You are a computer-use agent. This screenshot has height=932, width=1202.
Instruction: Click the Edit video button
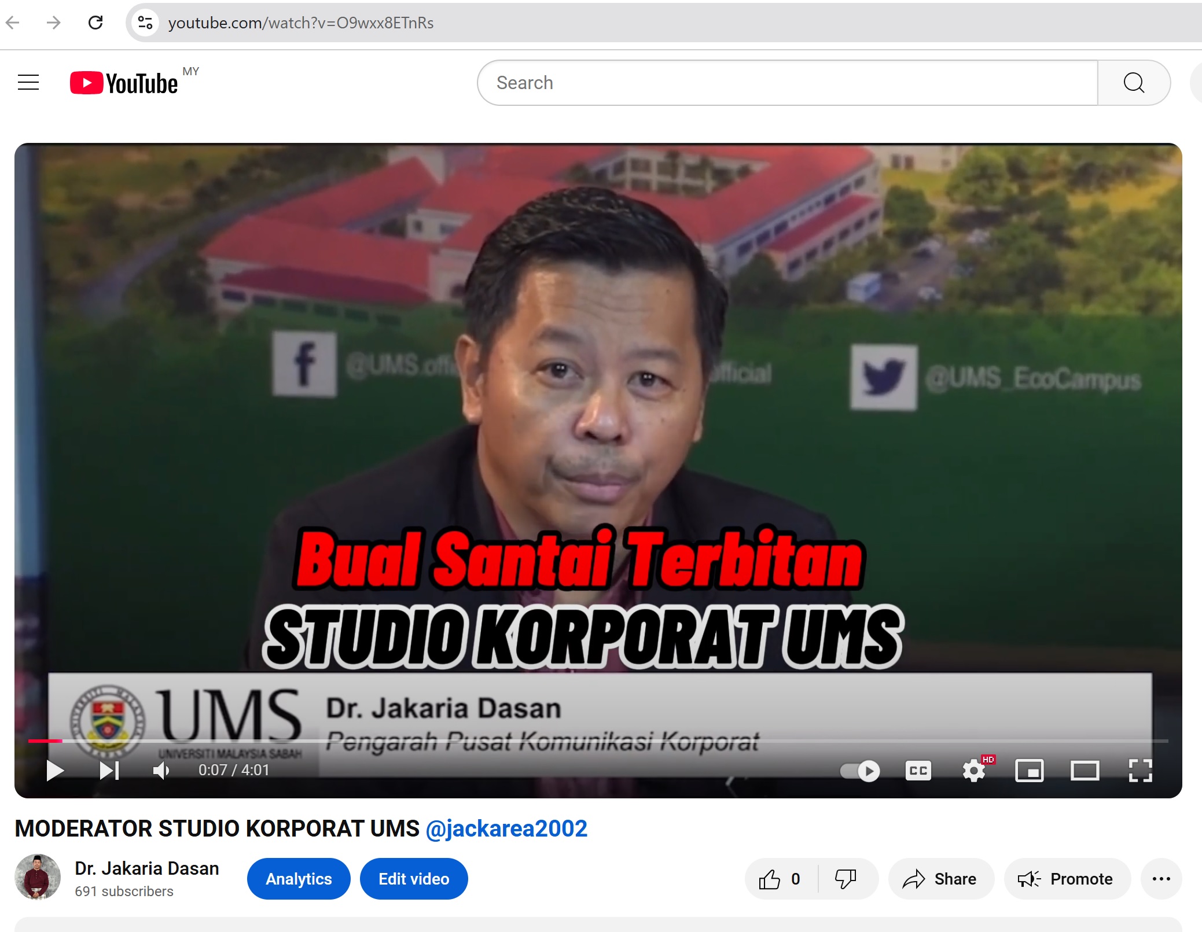pos(414,879)
